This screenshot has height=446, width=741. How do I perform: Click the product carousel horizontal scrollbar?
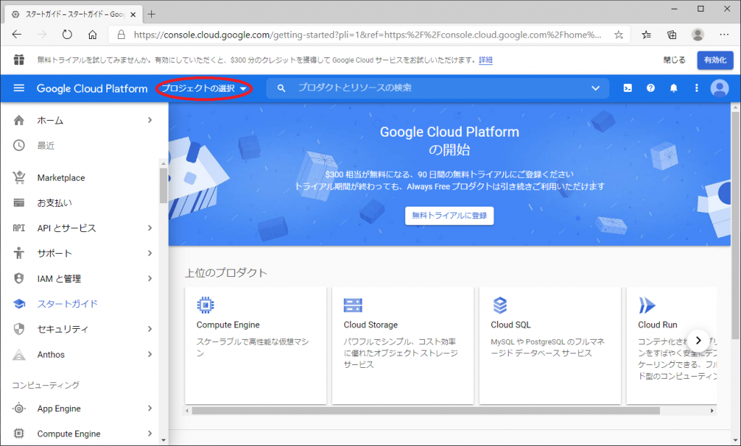coord(427,411)
